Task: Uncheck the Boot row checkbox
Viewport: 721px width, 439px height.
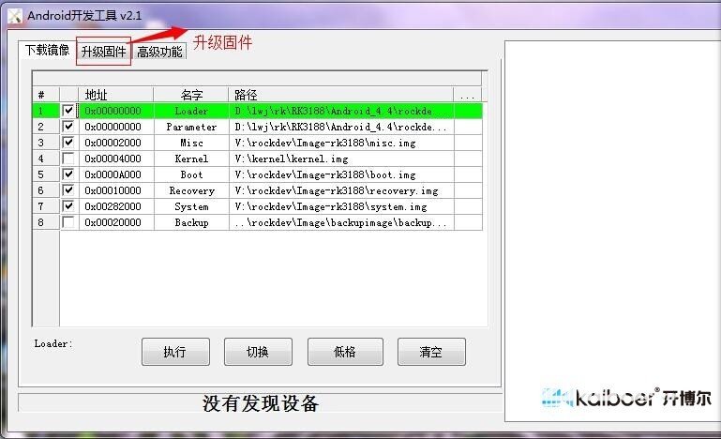Action: 68,174
